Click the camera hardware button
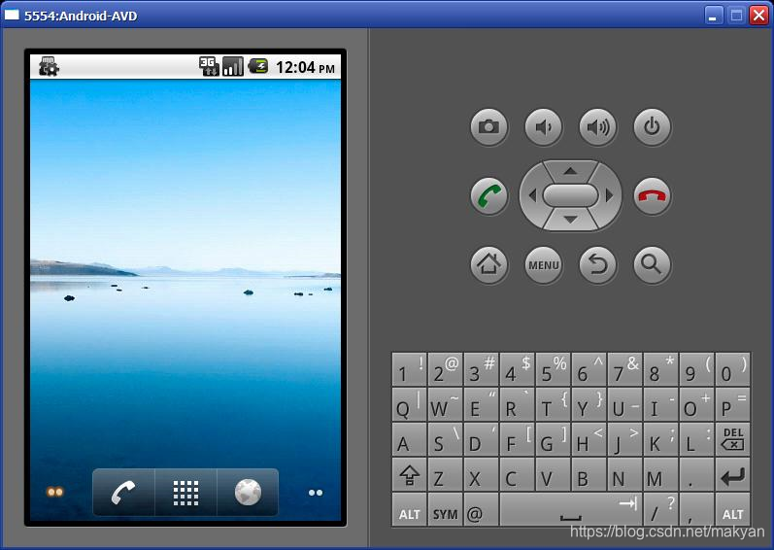774x550 pixels. pos(488,127)
